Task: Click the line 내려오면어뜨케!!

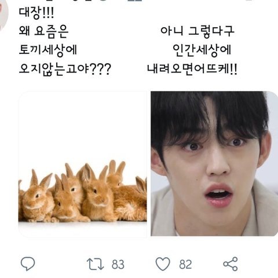Action: pyautogui.click(x=192, y=69)
